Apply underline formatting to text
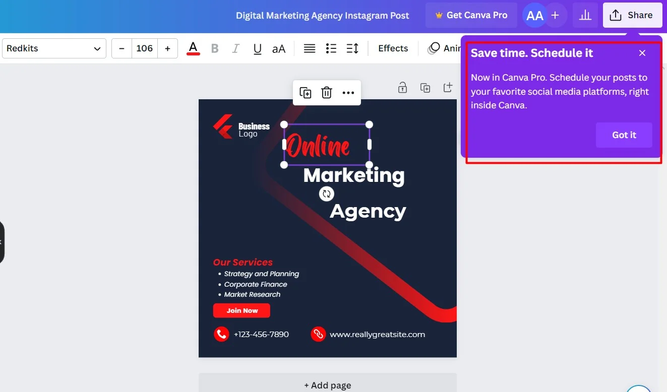 click(257, 48)
